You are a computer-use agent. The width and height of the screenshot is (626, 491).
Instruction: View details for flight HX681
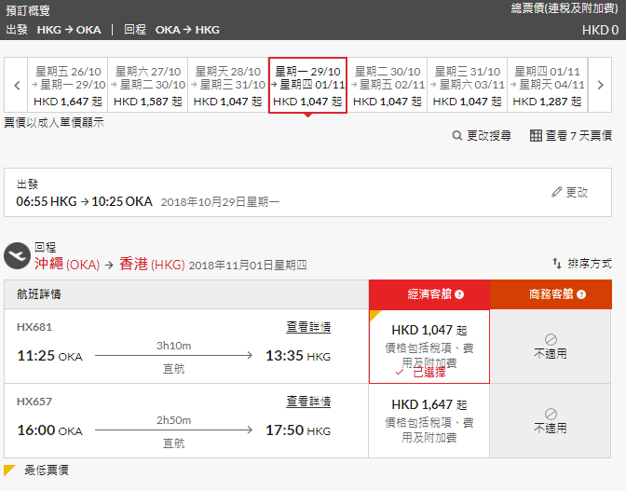pos(308,327)
